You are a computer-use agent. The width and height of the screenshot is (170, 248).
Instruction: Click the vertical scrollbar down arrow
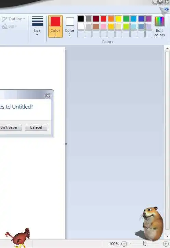(167, 236)
